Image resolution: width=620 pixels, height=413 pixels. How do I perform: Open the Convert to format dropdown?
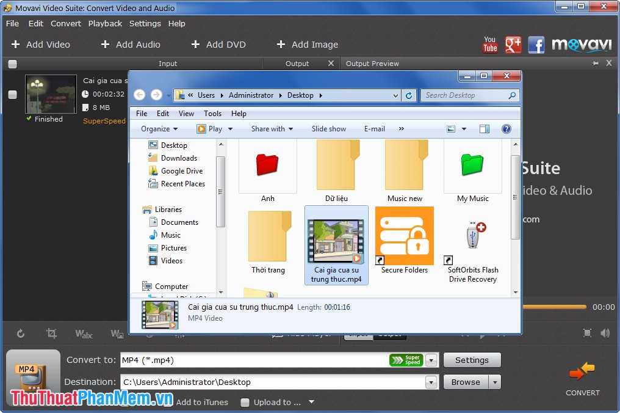point(431,360)
